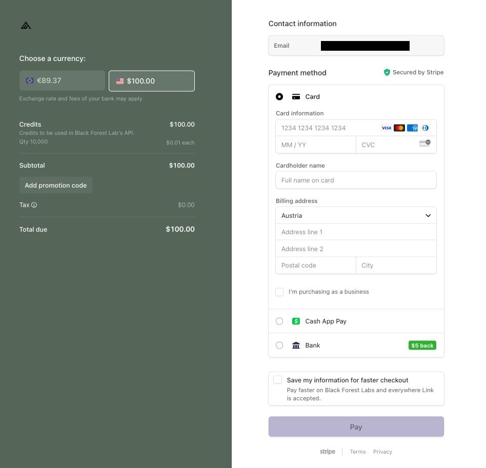Image resolution: width=486 pixels, height=468 pixels.
Task: Click the Tax $0.00 amount
Action: [186, 205]
